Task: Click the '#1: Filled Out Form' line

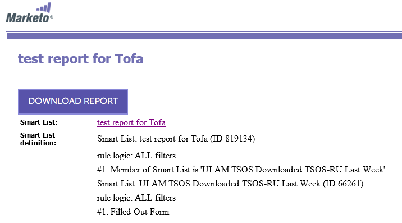Action: (x=133, y=212)
